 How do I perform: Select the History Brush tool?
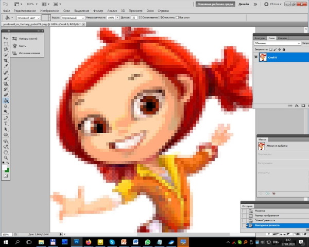(x=6, y=89)
